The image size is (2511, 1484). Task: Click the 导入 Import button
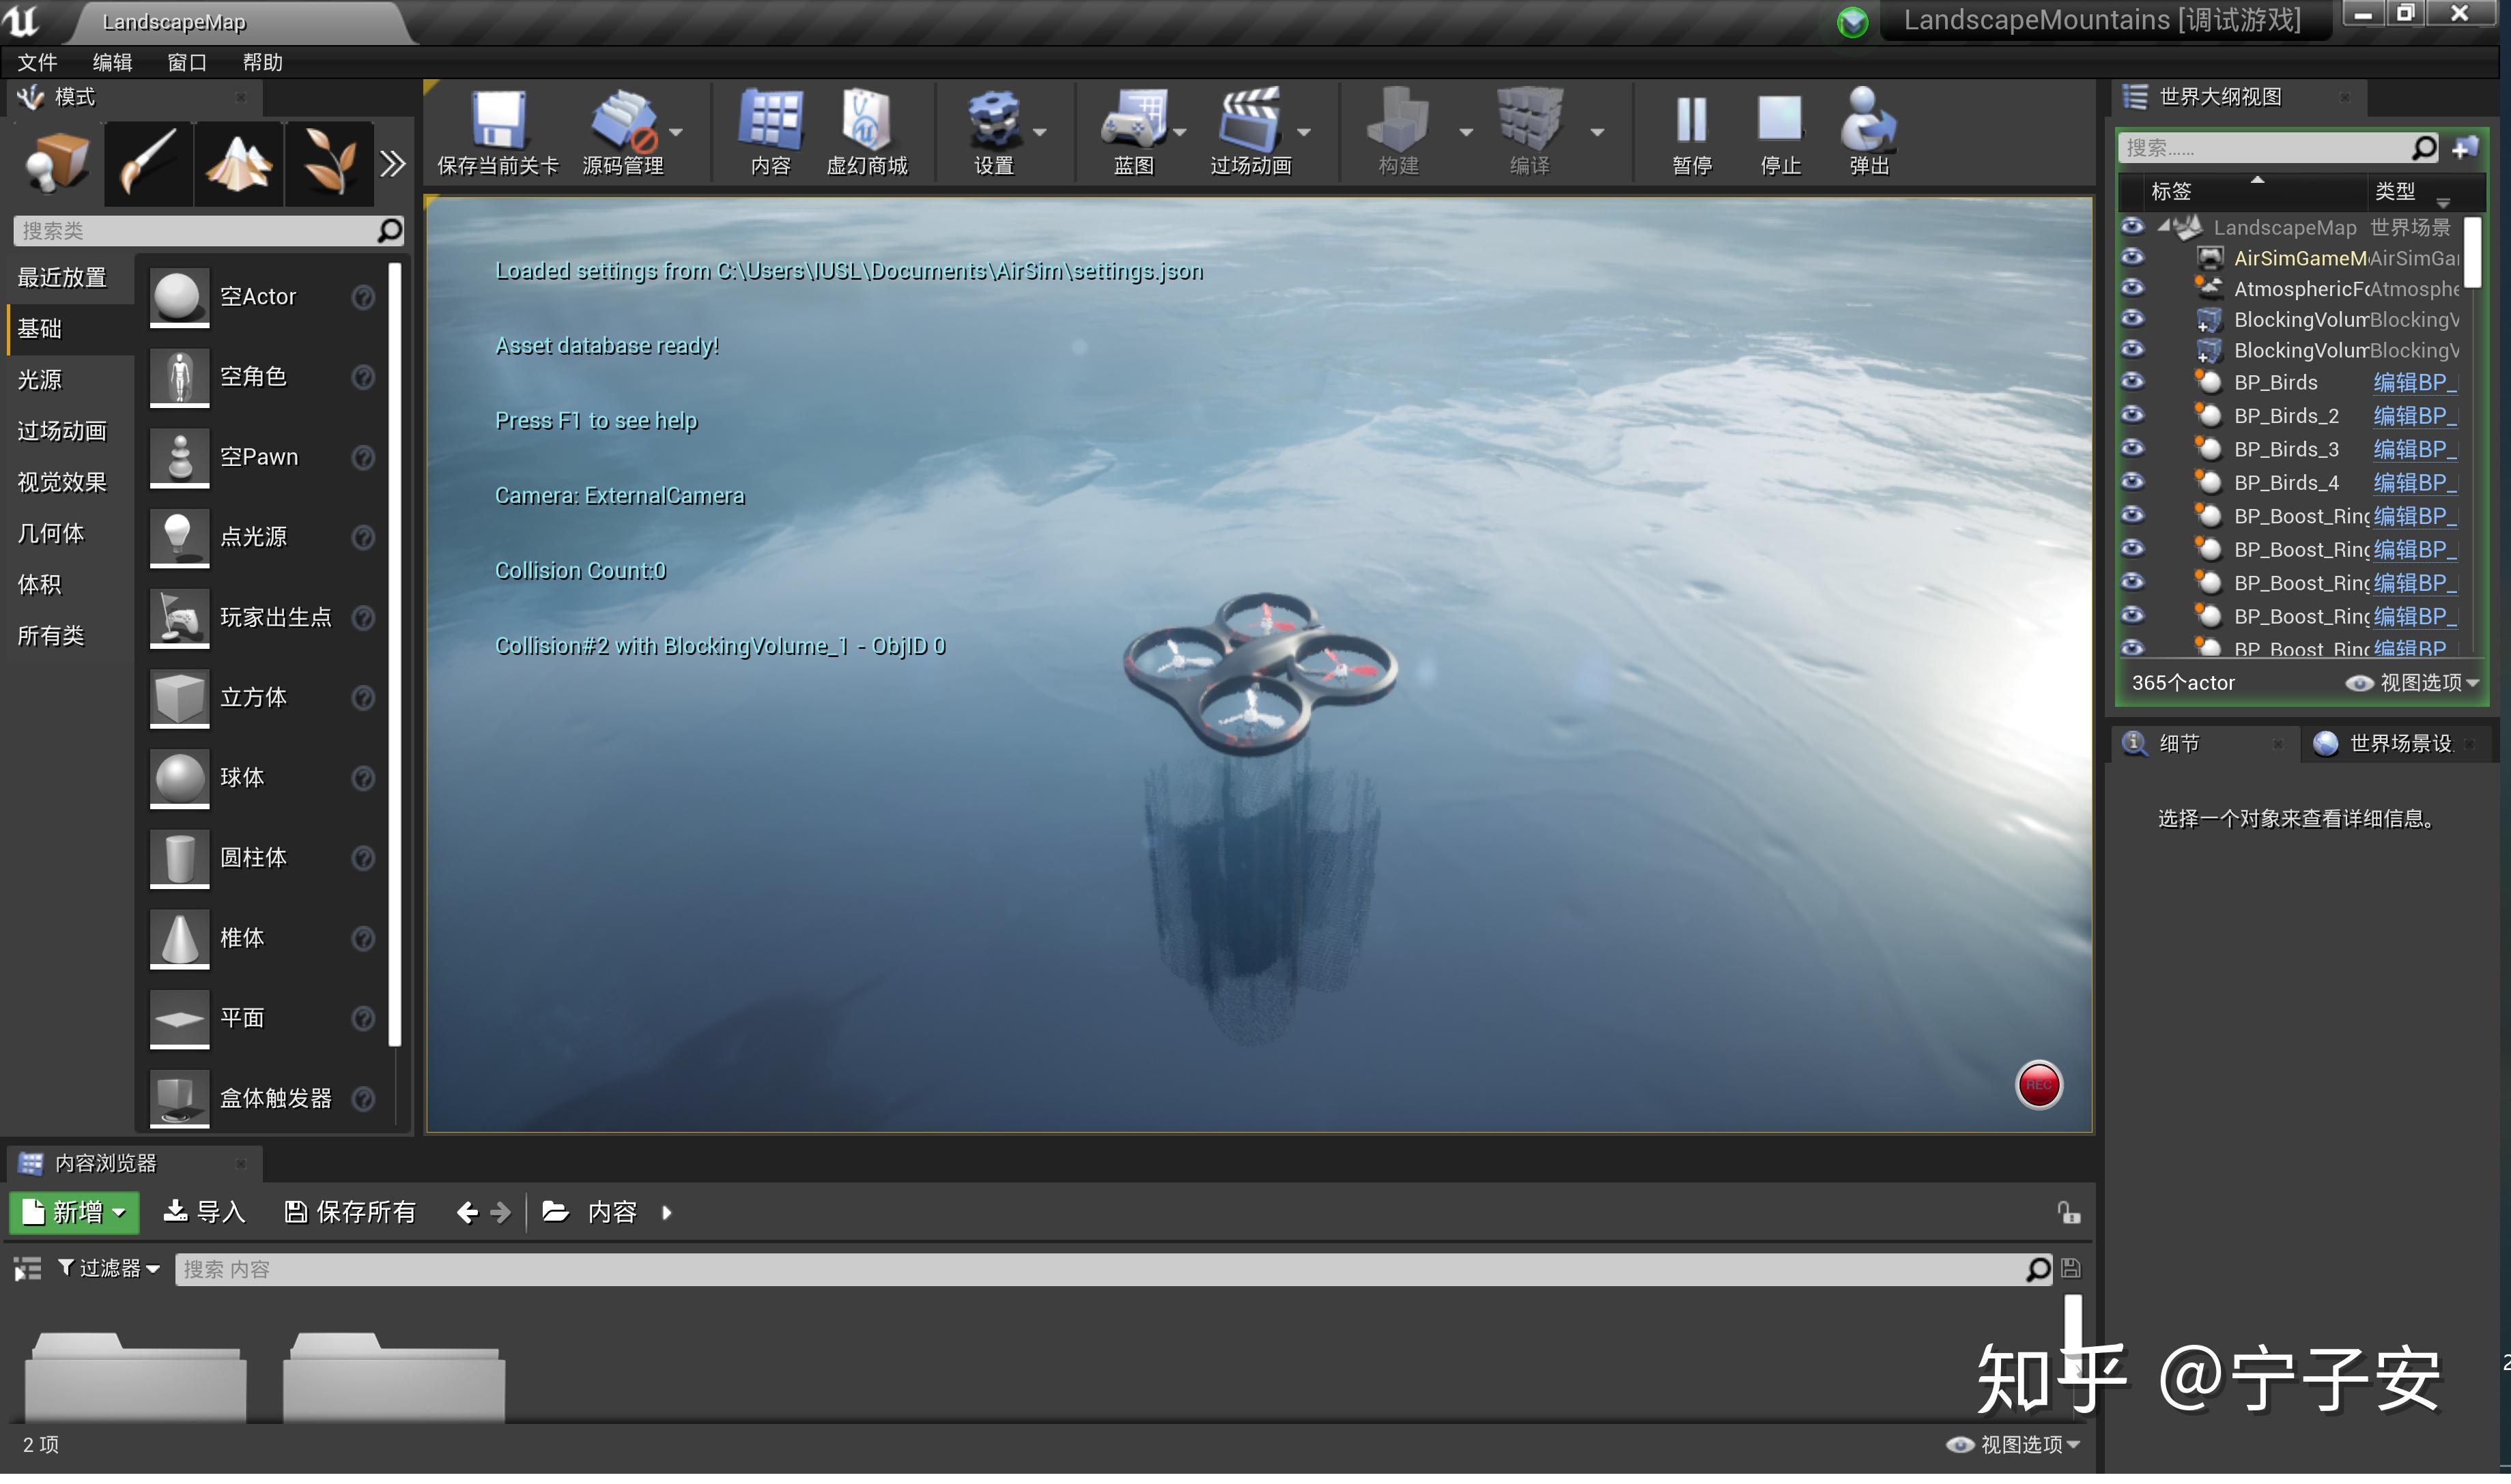point(204,1213)
